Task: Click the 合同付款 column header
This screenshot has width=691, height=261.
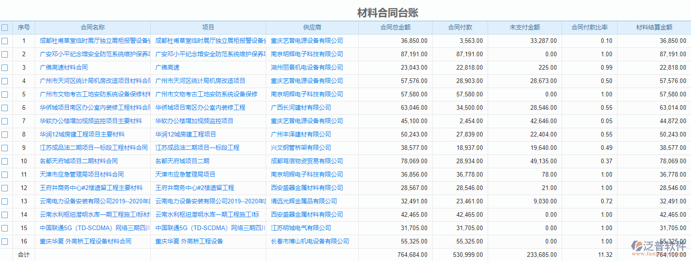Action: tap(460, 28)
